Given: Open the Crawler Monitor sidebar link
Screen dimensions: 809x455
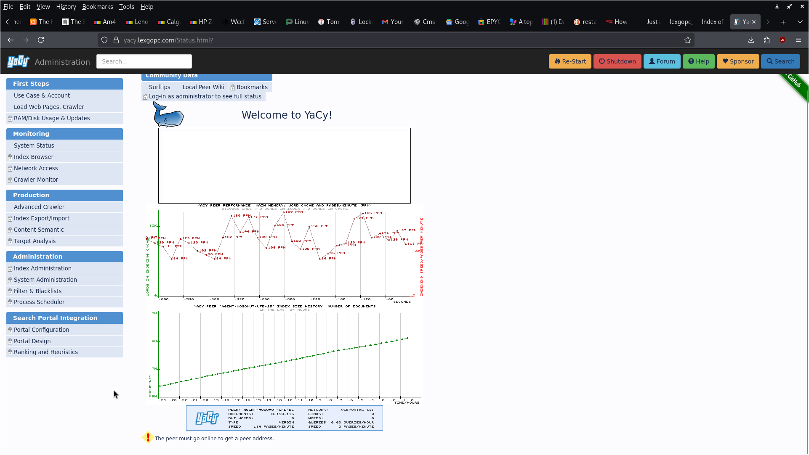Looking at the screenshot, I should 36,180.
